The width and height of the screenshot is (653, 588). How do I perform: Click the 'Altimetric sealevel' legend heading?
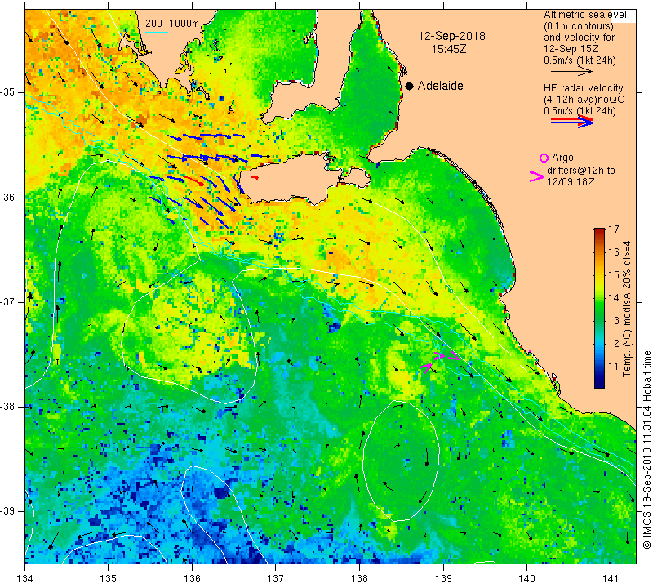coord(584,15)
